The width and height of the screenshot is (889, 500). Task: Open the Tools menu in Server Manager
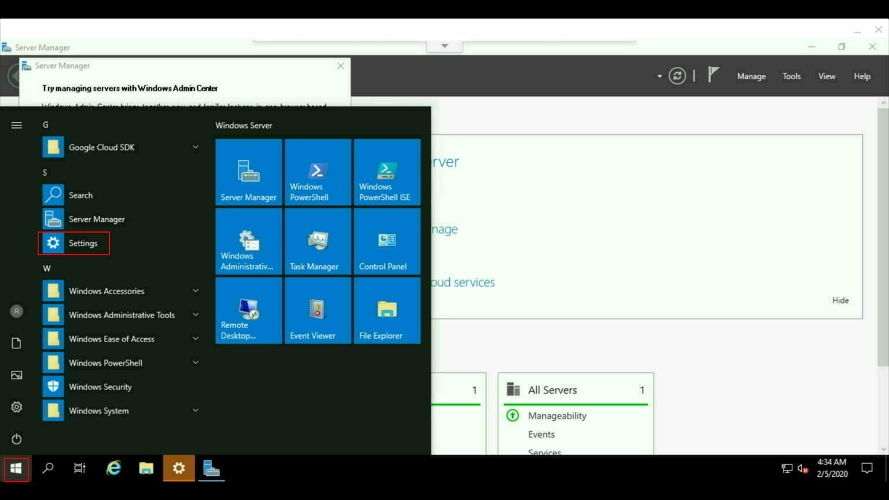point(792,76)
